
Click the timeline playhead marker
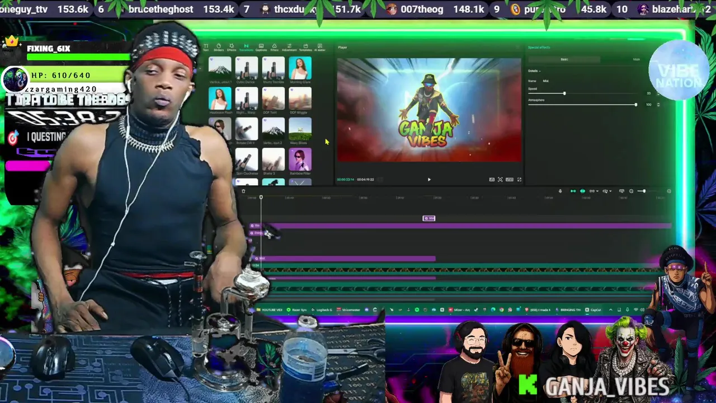tap(261, 197)
